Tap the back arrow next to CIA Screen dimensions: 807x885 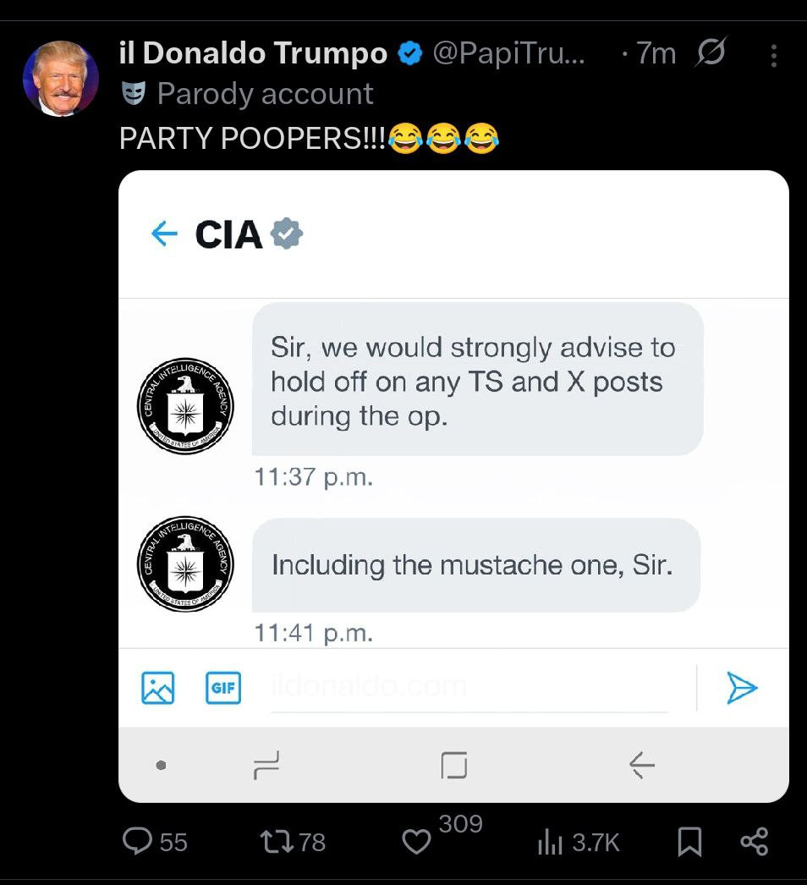163,234
